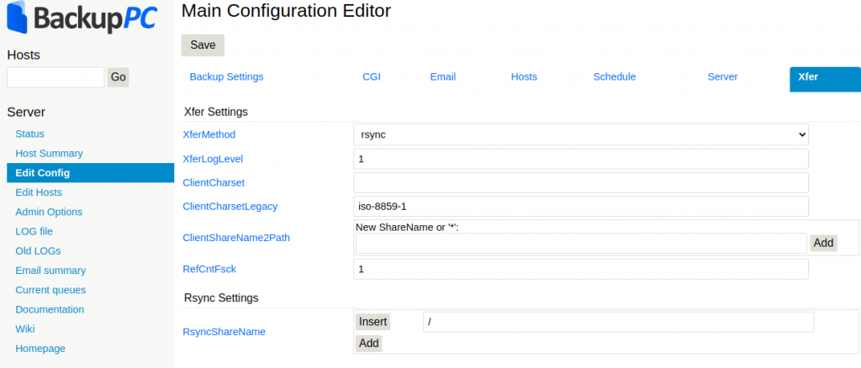Viewport: 861px width, 368px height.
Task: Open Host Summary in sidebar
Action: click(x=49, y=153)
